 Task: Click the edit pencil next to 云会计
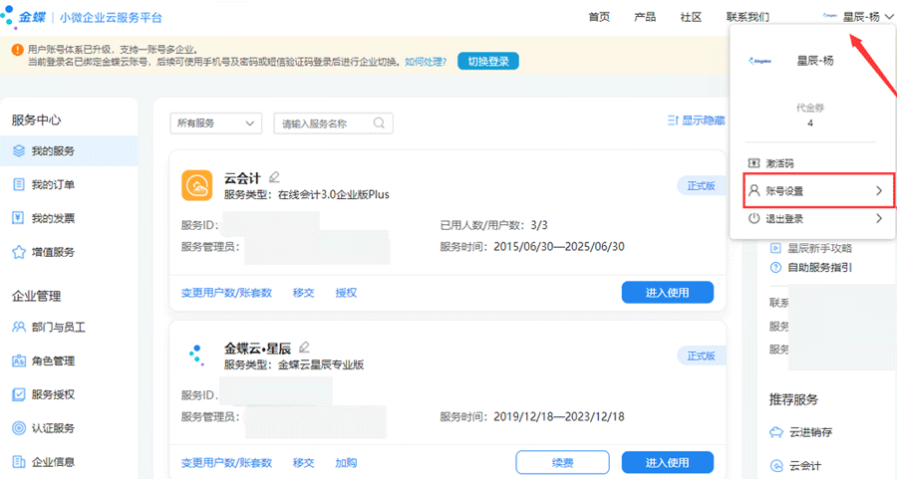(274, 176)
